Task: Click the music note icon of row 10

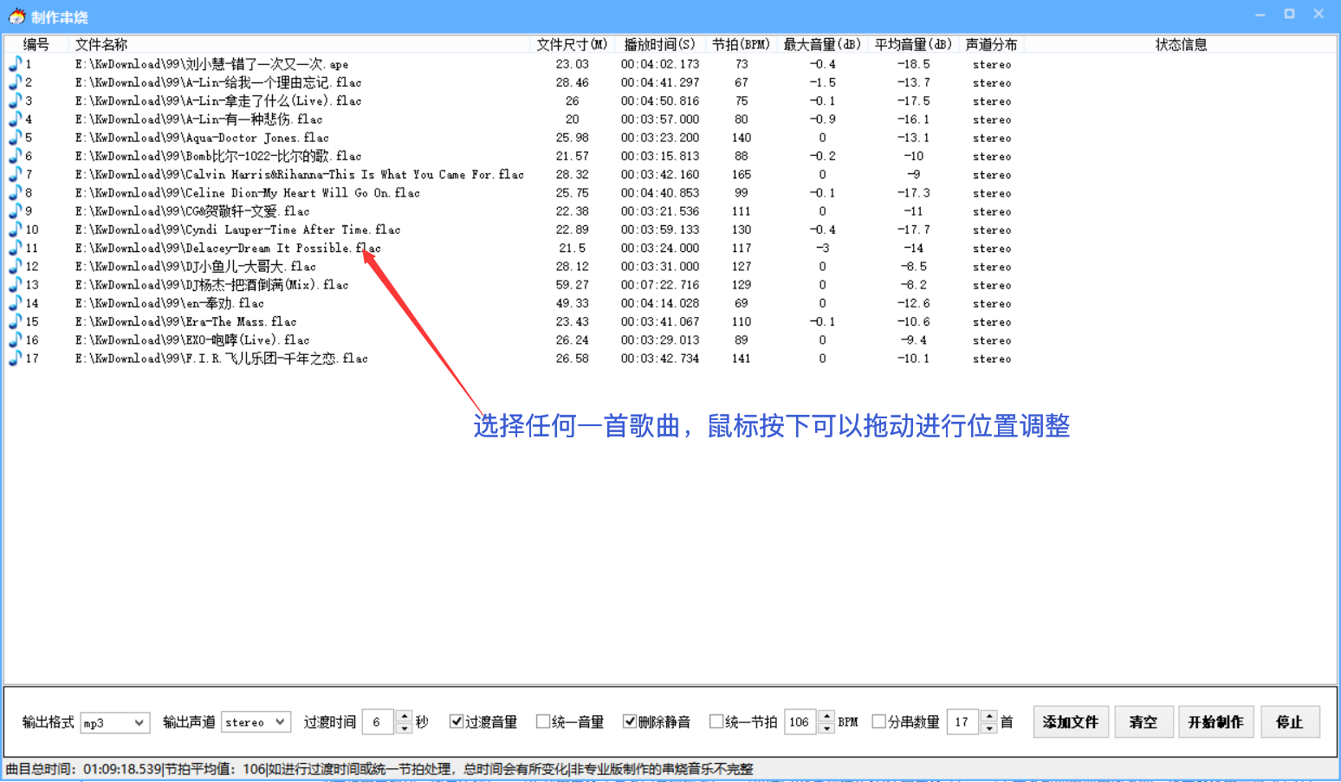Action: [x=15, y=229]
